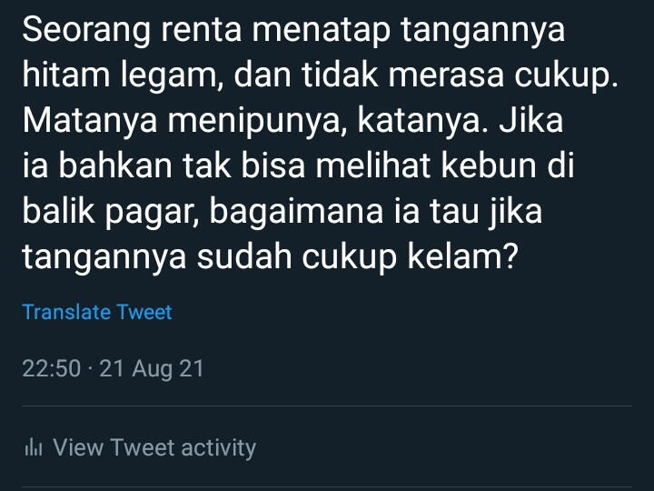654x491 pixels.
Task: Tap the 22:50 timestamp
Action: click(x=51, y=368)
